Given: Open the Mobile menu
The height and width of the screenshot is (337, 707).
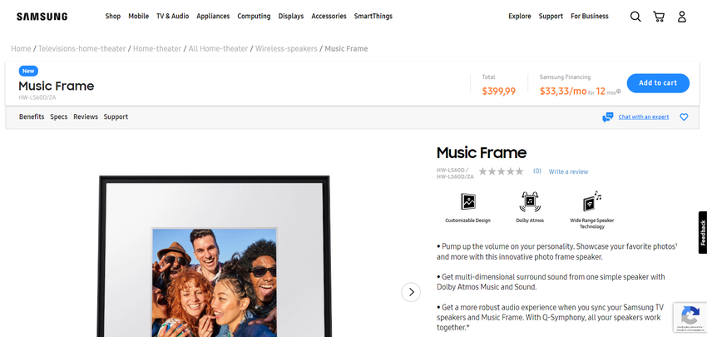Looking at the screenshot, I should (x=139, y=17).
